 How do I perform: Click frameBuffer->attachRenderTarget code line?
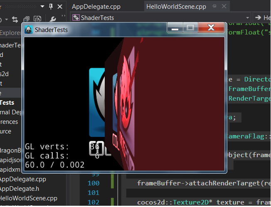pos(204,183)
